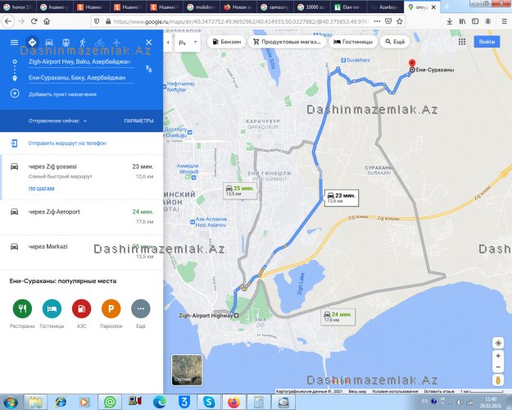Click the 23 мин. route label on map

point(342,198)
